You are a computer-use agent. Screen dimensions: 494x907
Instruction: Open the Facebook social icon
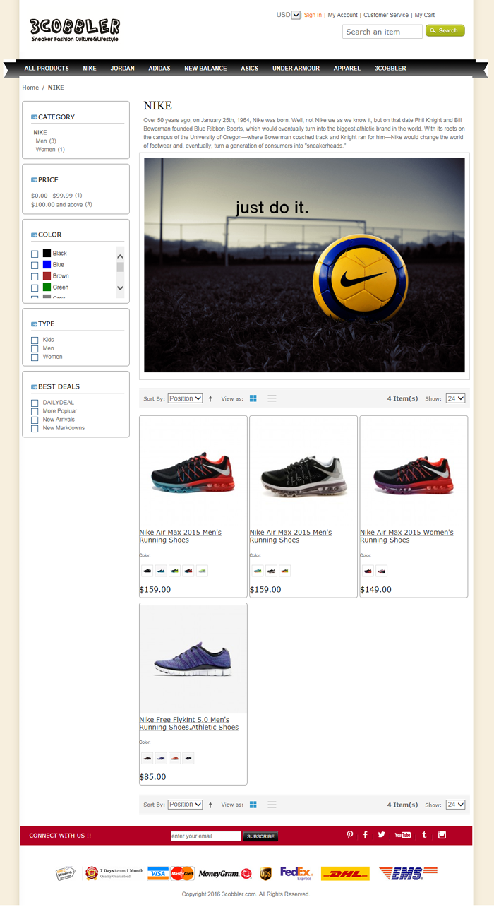pyautogui.click(x=366, y=835)
